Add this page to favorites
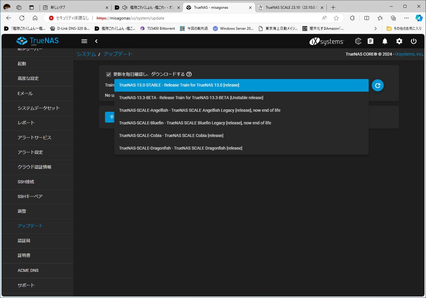Image resolution: width=426 pixels, height=298 pixels. tap(336, 18)
